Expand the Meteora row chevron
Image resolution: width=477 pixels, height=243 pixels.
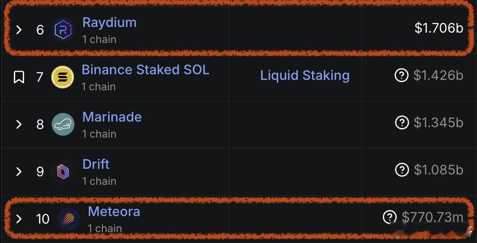(x=19, y=219)
